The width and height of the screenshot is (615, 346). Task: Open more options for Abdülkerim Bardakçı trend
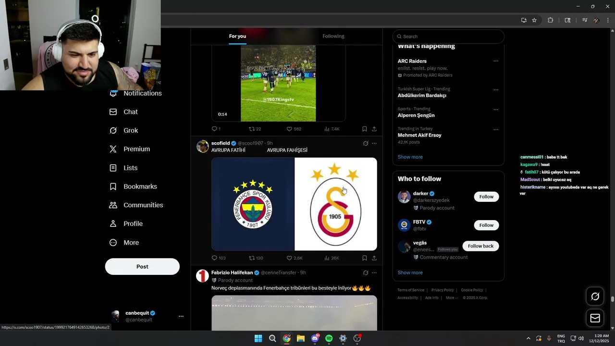click(x=496, y=90)
